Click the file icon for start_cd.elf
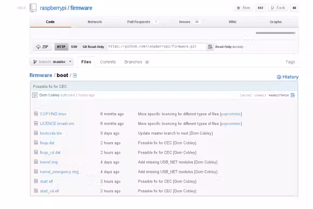The height and width of the screenshot is (209, 313). [36, 191]
